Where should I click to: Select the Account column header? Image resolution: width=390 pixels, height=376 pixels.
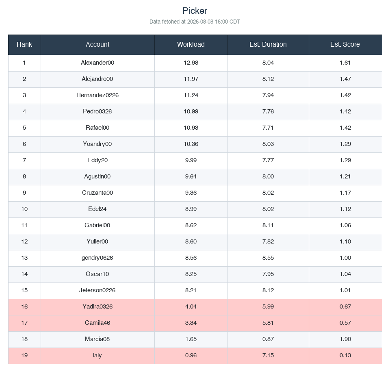click(x=97, y=45)
